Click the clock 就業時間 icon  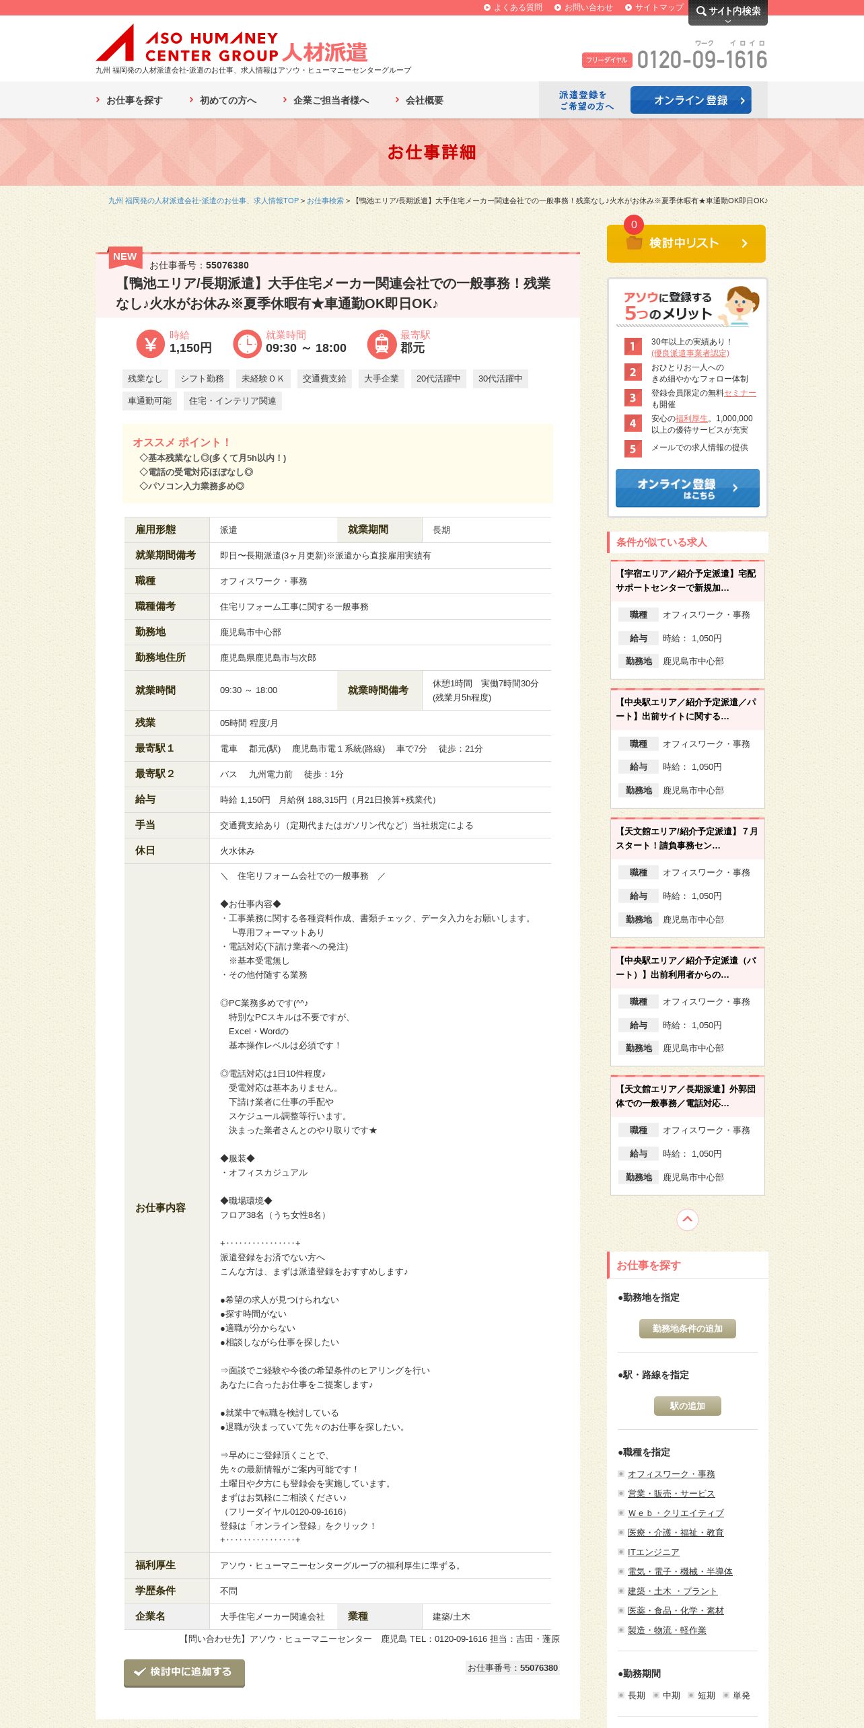pos(247,344)
